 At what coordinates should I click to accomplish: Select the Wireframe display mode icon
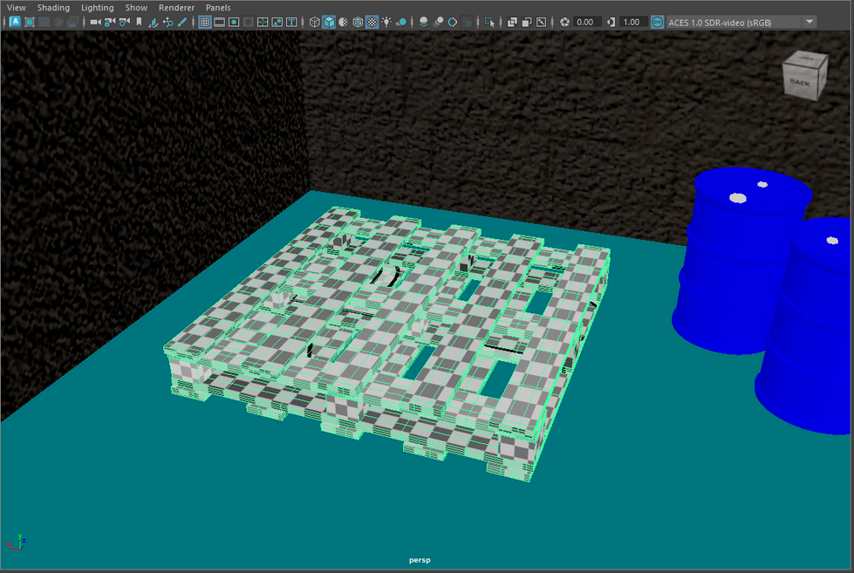point(314,22)
